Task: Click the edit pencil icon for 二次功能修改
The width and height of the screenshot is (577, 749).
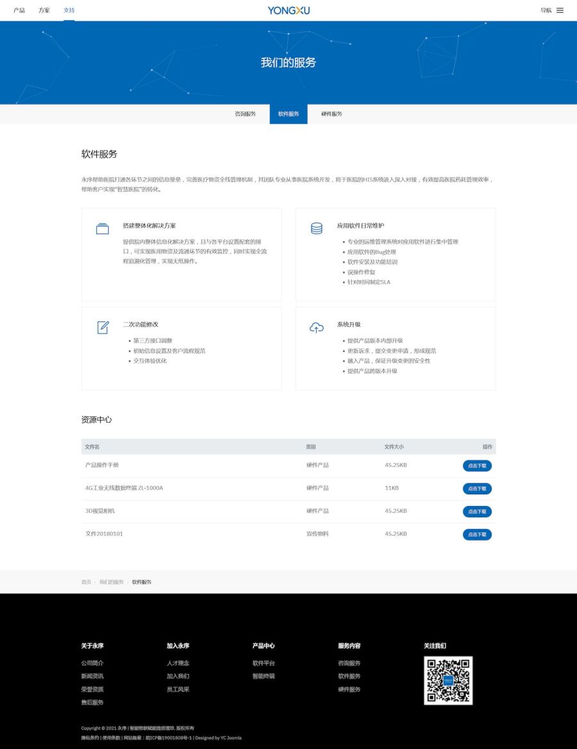Action: click(103, 327)
